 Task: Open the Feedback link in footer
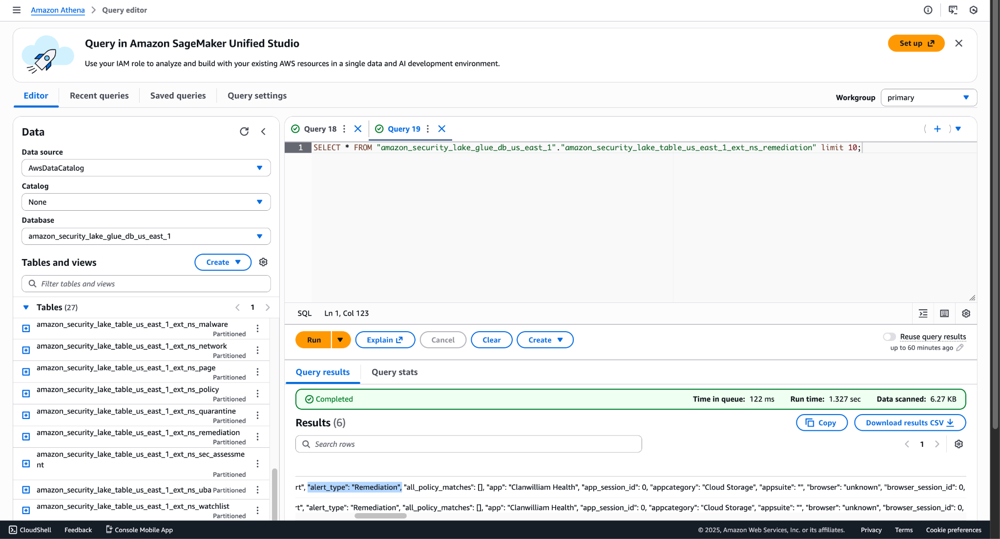pyautogui.click(x=78, y=530)
